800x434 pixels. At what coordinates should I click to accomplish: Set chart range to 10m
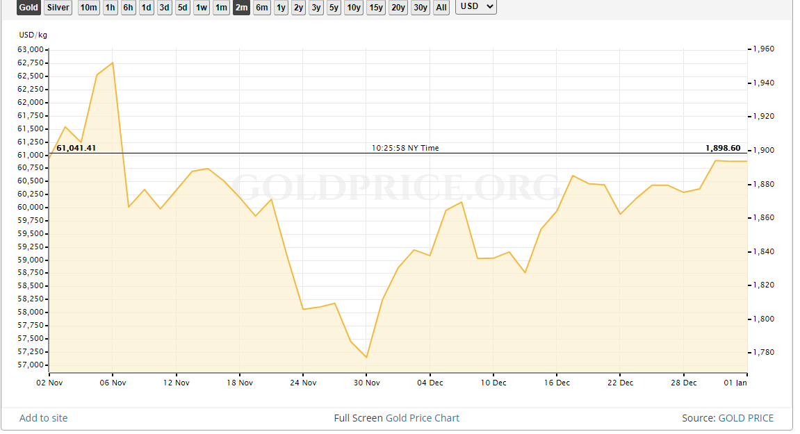point(88,8)
